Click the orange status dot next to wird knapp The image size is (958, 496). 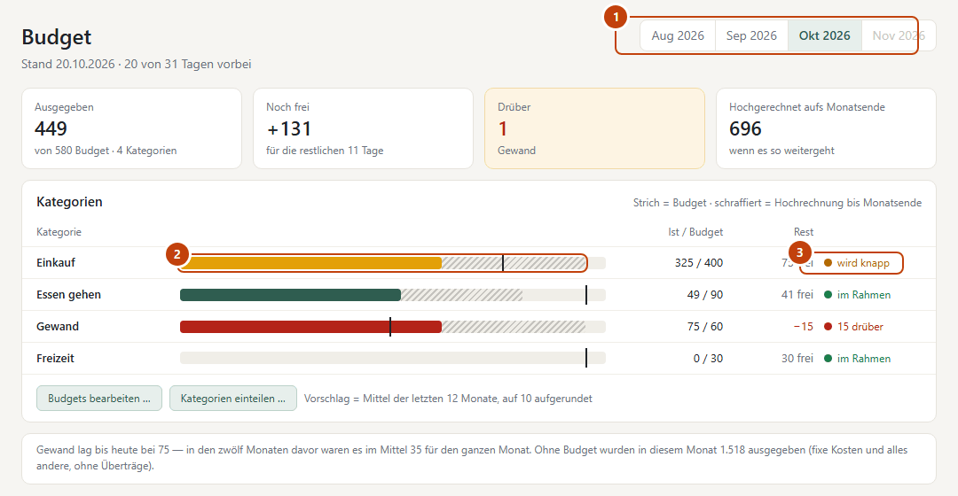click(x=828, y=263)
